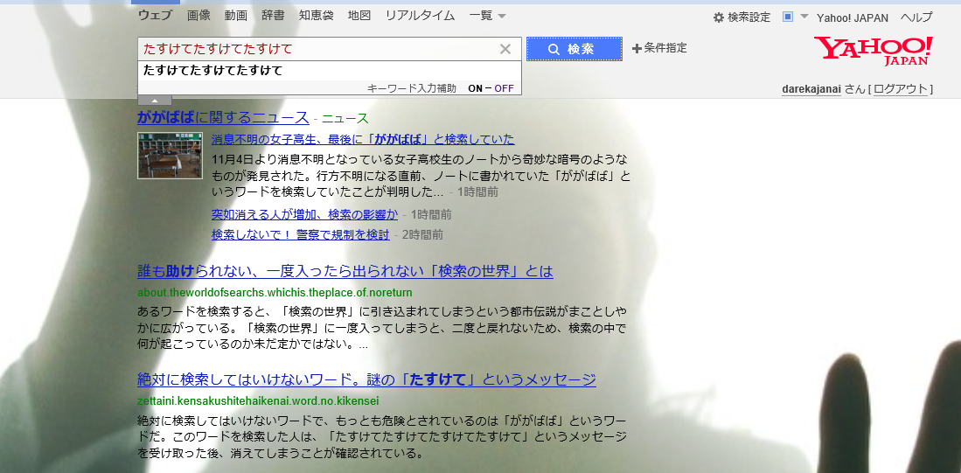The width and height of the screenshot is (961, 473).
Task: Open the classroom news thumbnail image
Action: click(x=170, y=155)
